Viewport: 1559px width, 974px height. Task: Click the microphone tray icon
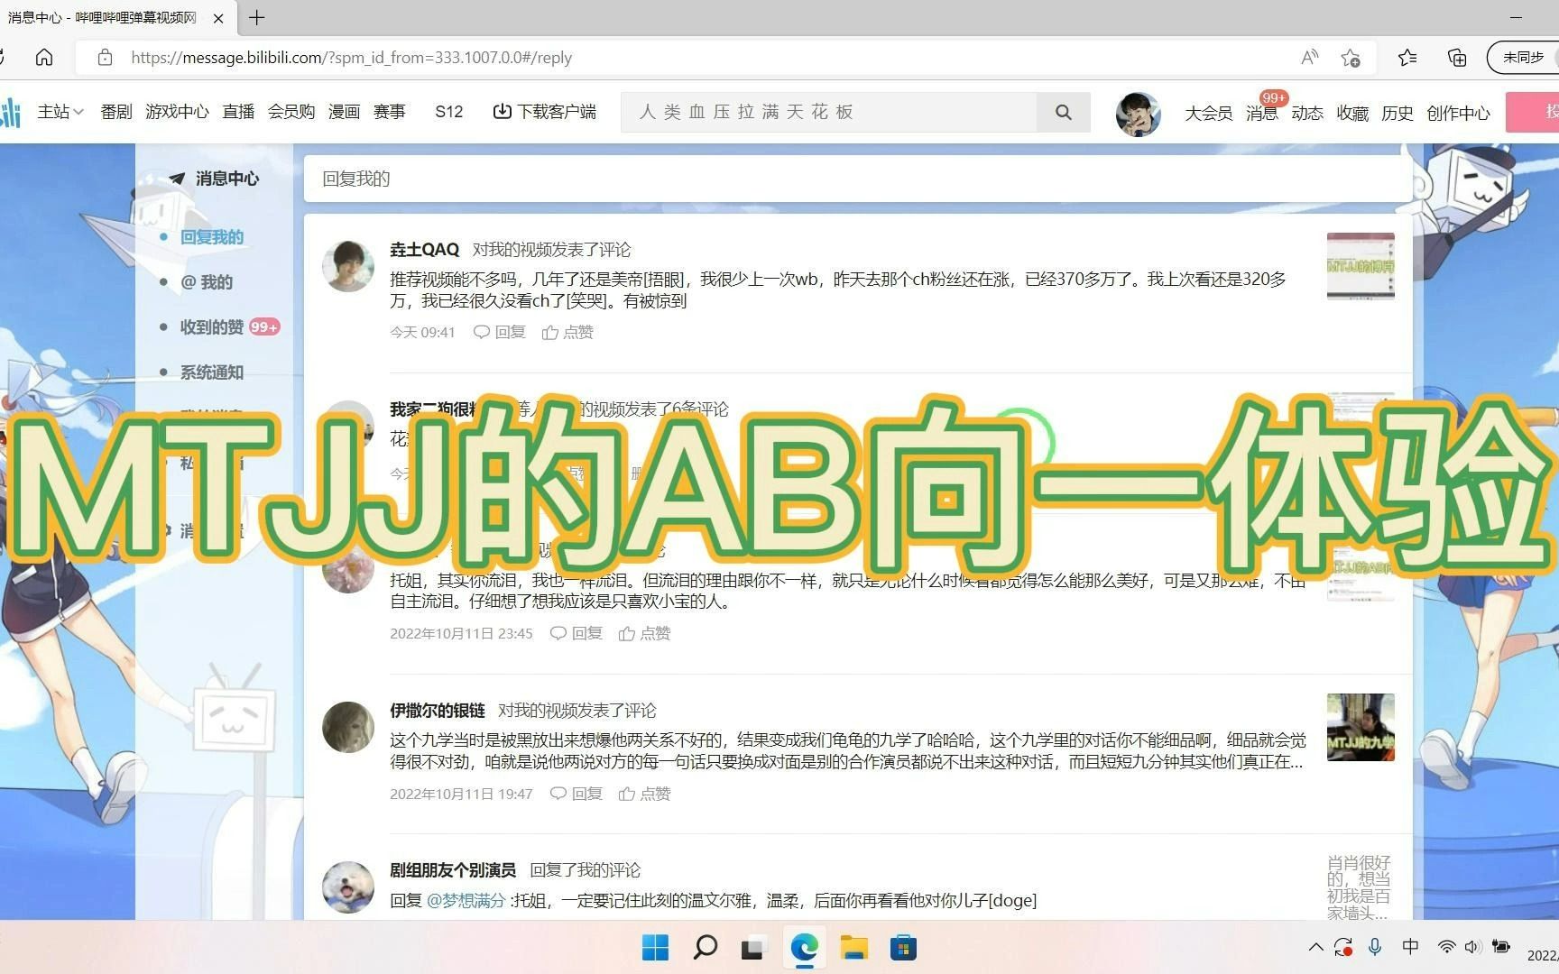(1375, 947)
